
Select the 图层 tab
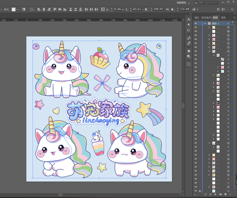pyautogui.click(x=215, y=18)
